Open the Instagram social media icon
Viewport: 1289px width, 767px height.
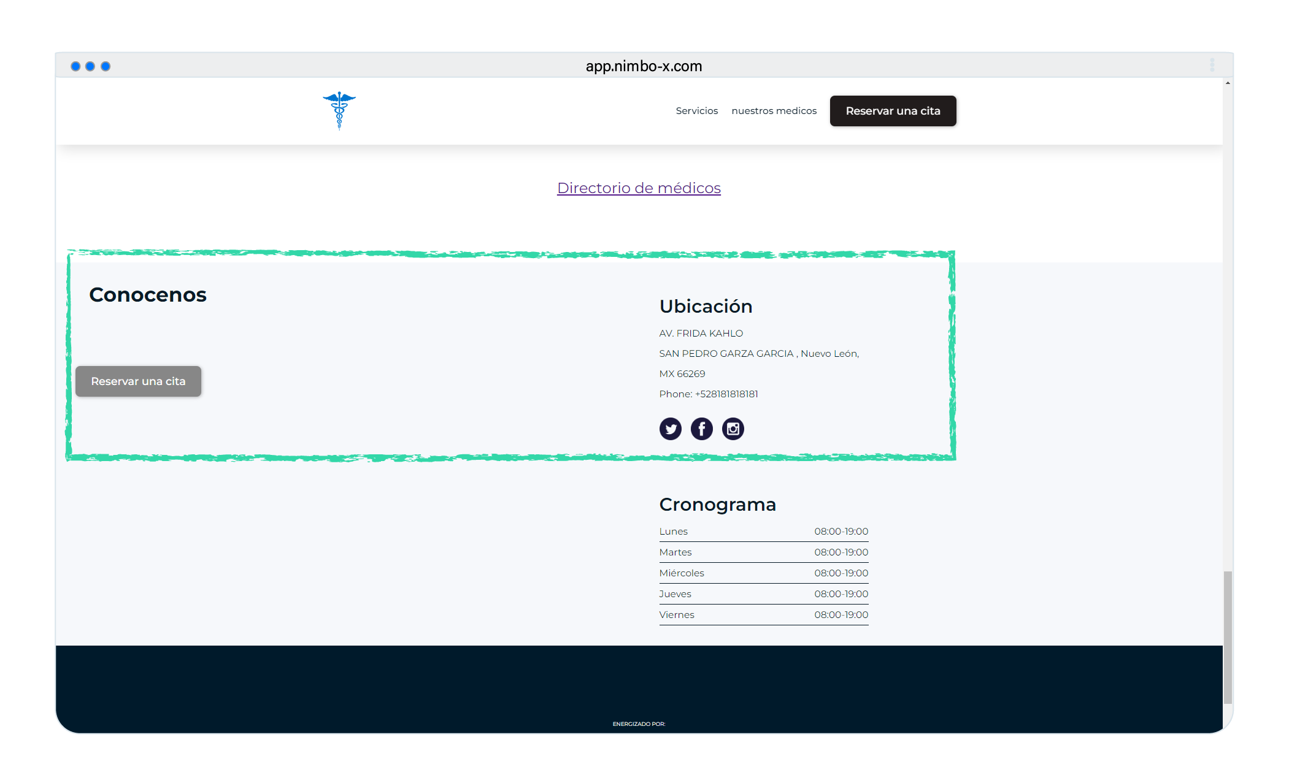[733, 428]
